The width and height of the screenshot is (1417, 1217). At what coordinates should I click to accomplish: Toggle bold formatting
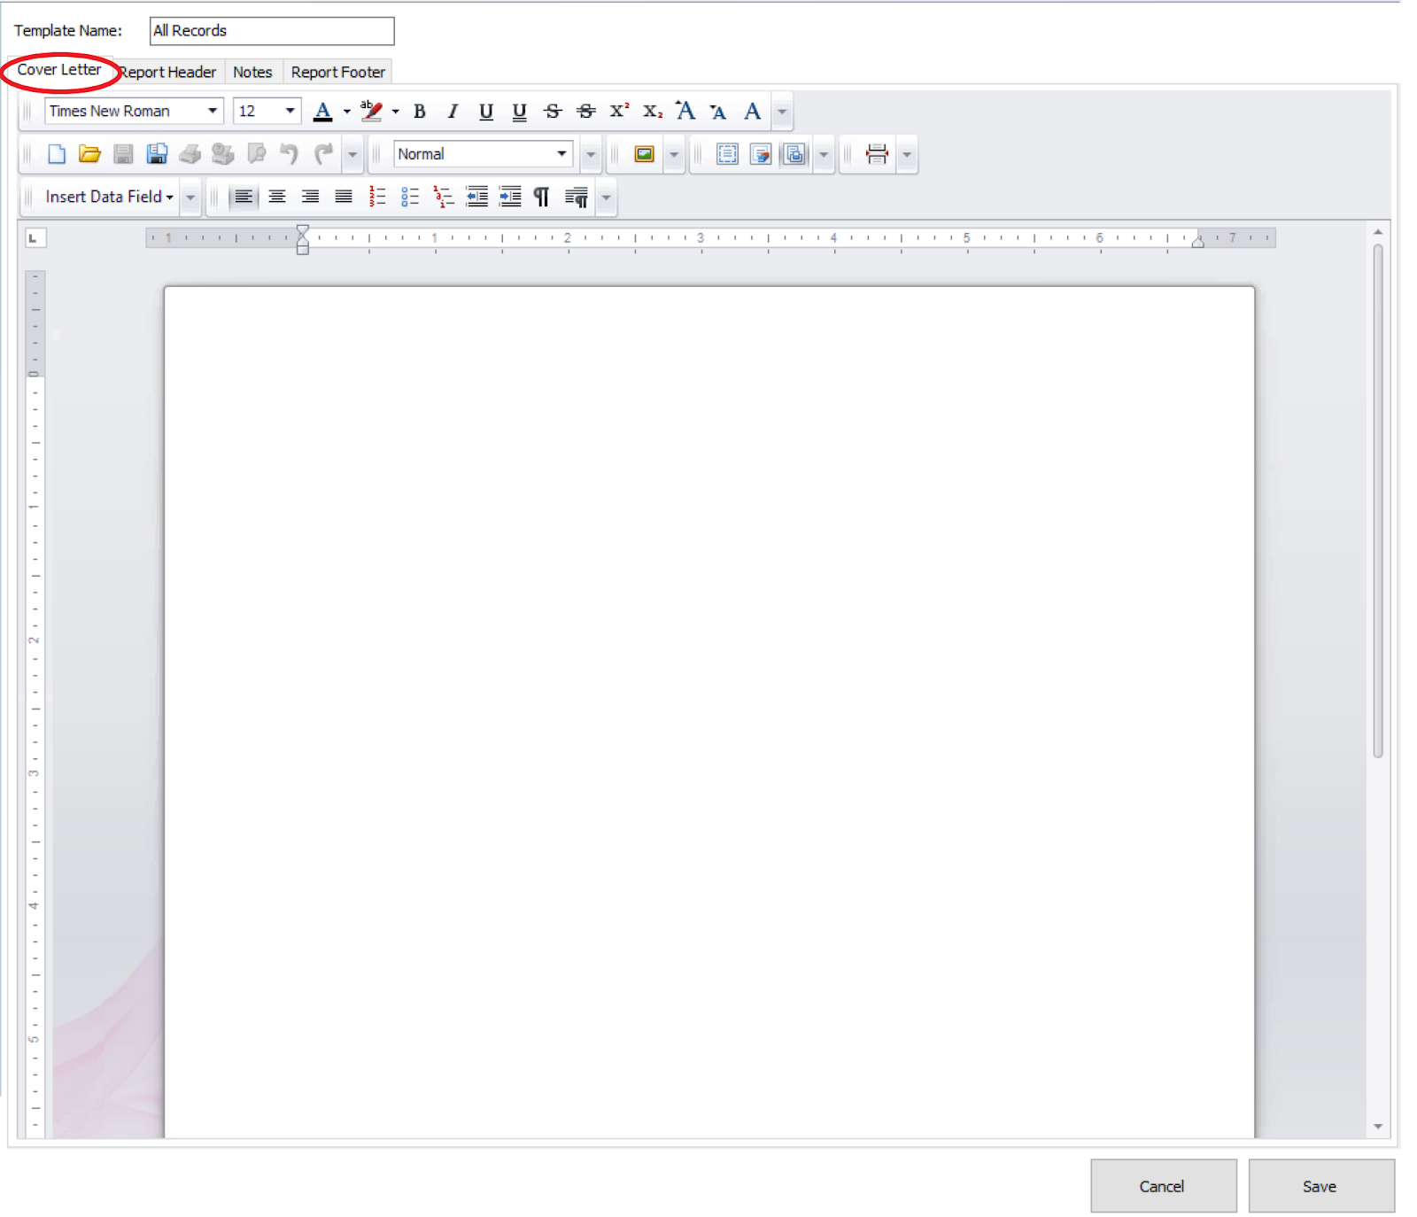pyautogui.click(x=418, y=112)
